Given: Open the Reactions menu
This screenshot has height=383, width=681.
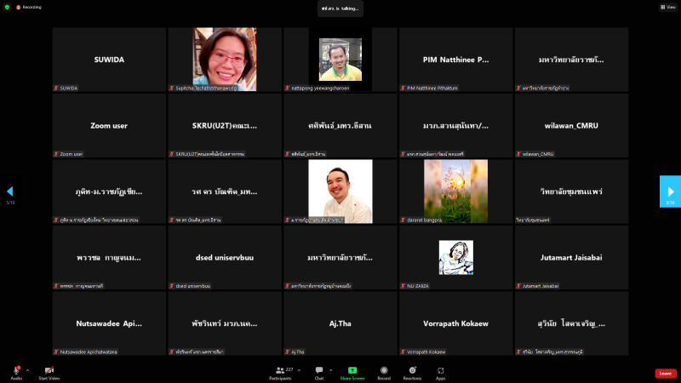Looking at the screenshot, I should pos(412,370).
